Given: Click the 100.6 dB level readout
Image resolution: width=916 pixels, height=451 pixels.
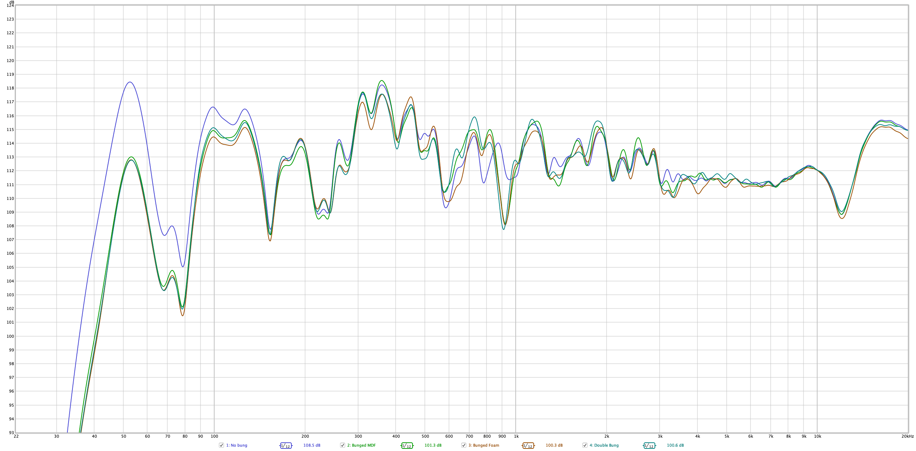Looking at the screenshot, I should click(x=675, y=445).
